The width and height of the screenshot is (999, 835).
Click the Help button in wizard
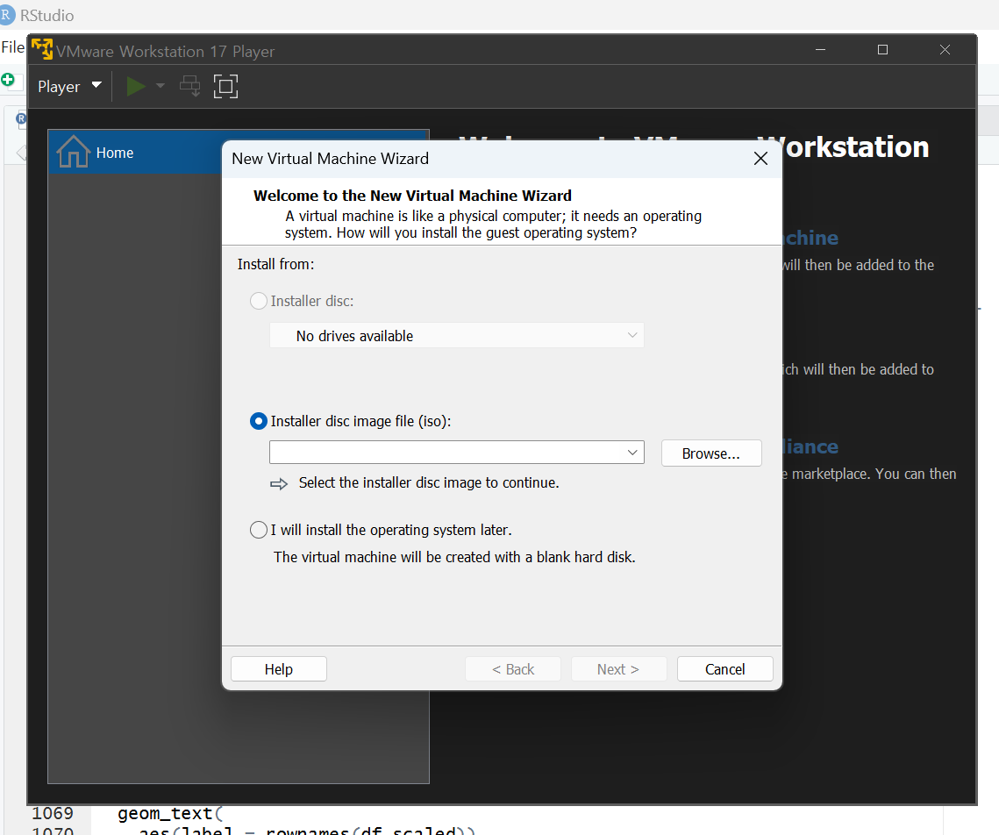(x=278, y=668)
